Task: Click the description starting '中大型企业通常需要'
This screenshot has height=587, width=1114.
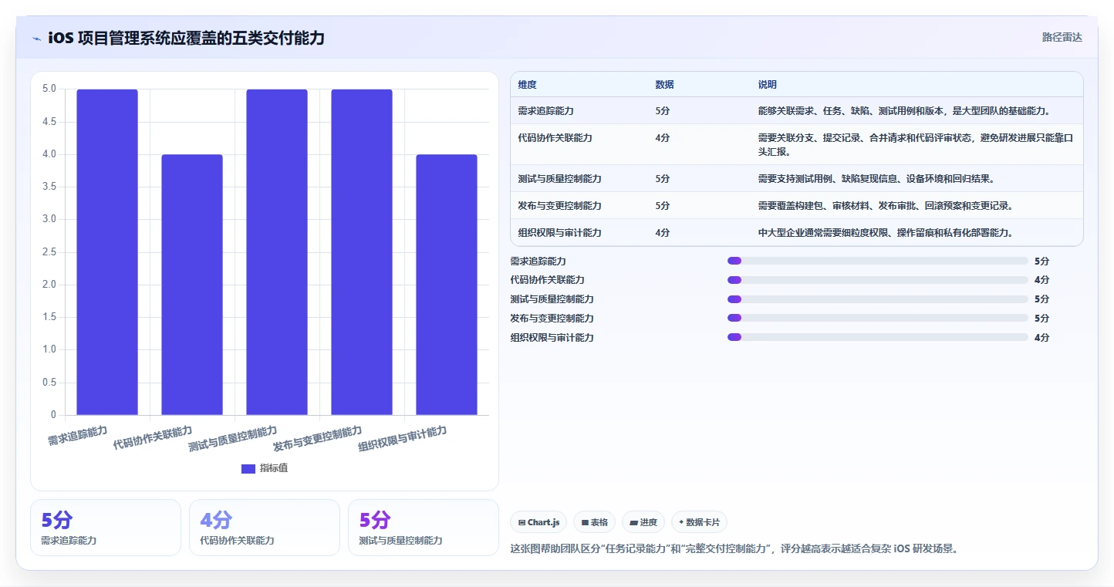Action: (x=886, y=233)
